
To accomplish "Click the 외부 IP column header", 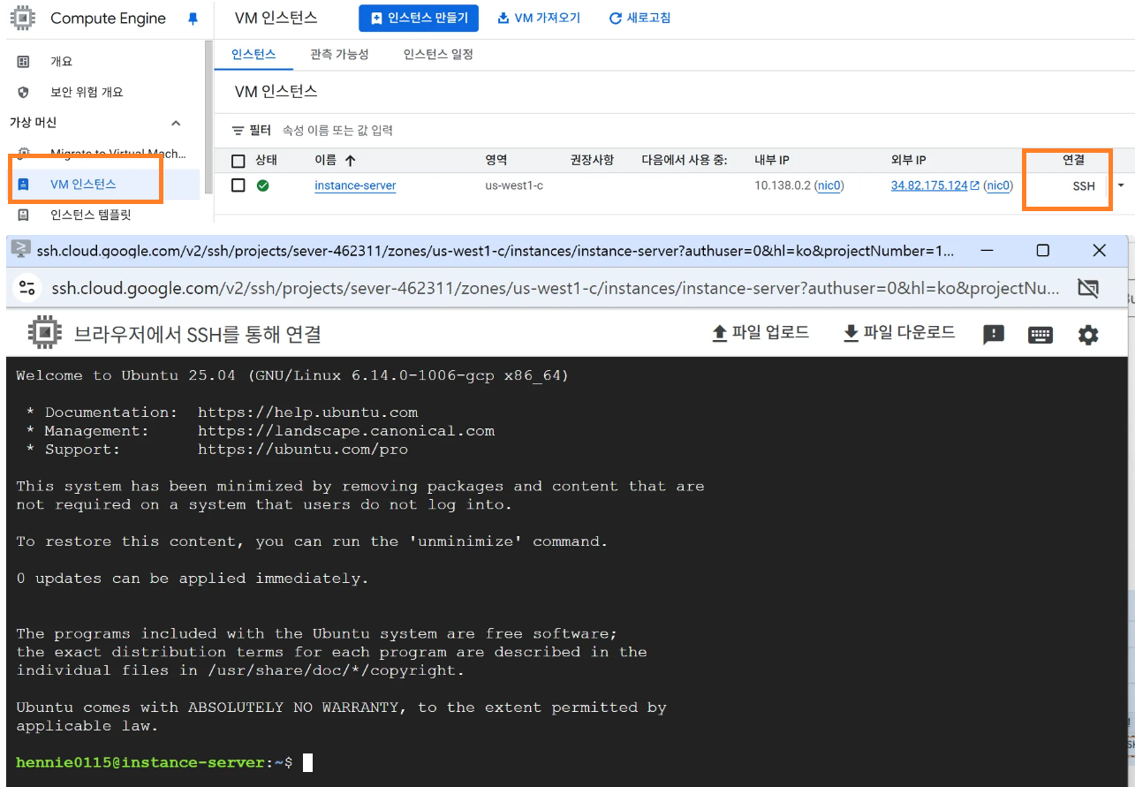I will pyautogui.click(x=909, y=161).
